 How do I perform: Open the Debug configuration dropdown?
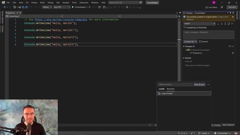tap(47, 7)
